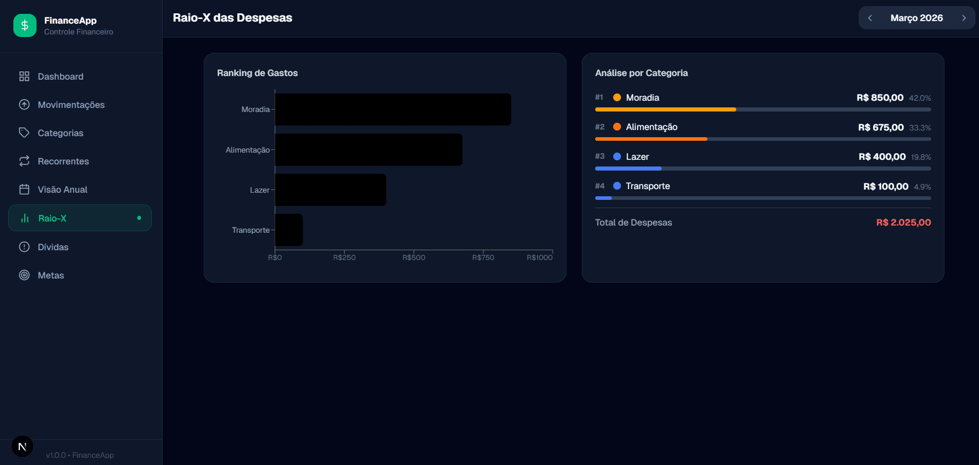979x465 pixels.
Task: Click the Alimentação progress bar
Action: point(651,139)
